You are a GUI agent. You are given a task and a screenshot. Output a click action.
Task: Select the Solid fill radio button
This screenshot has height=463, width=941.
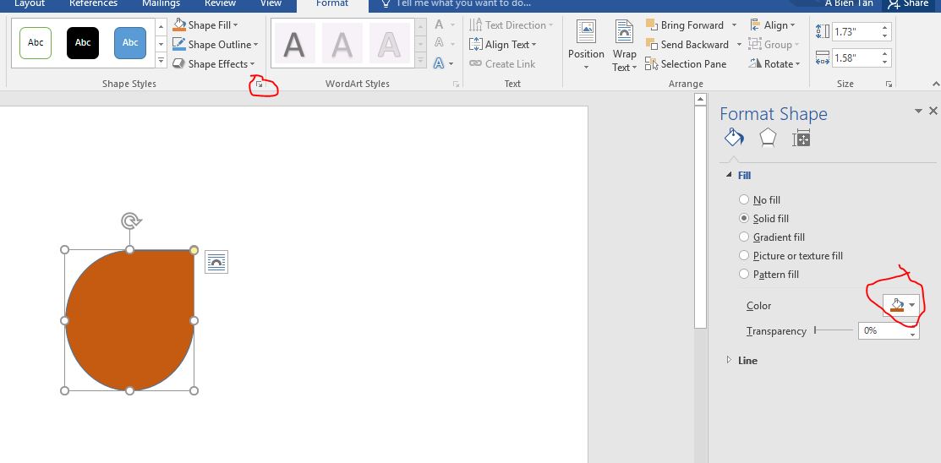point(744,218)
